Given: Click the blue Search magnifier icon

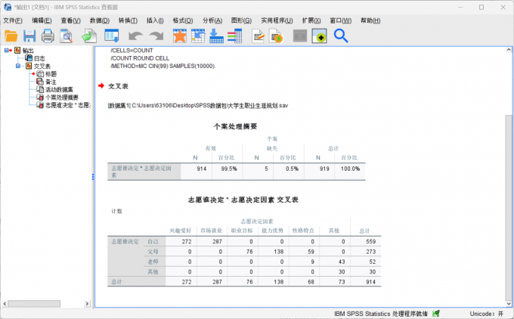Looking at the screenshot, I should tap(341, 36).
